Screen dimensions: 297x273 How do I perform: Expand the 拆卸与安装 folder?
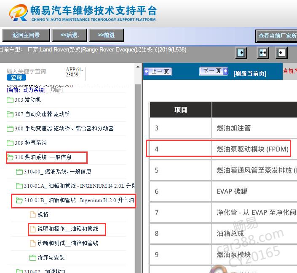coord(51,257)
